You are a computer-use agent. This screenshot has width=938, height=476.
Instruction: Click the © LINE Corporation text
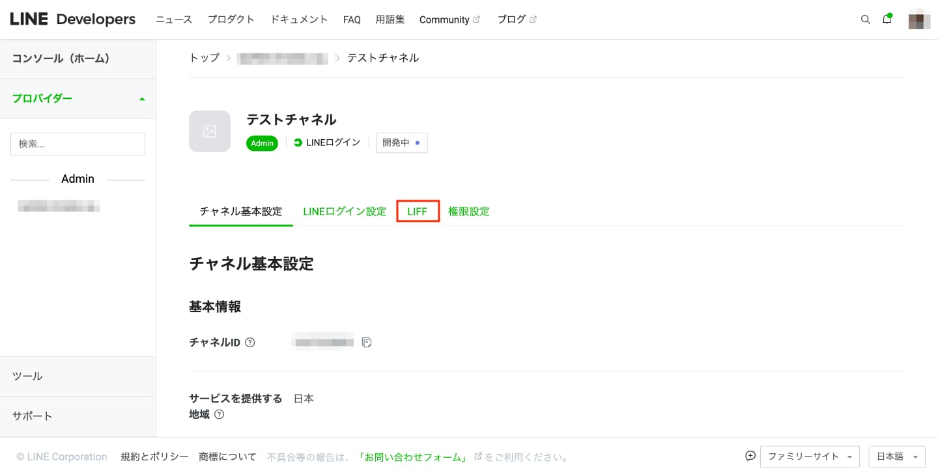click(62, 456)
